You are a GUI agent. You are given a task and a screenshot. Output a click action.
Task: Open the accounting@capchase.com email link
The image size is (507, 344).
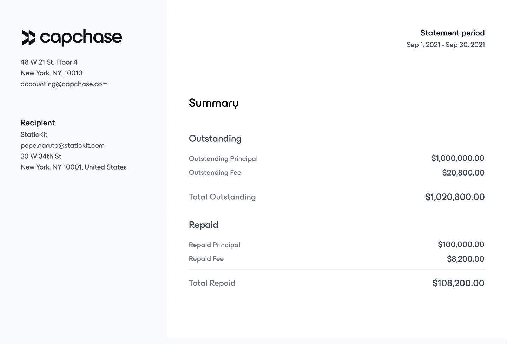[x=64, y=84]
